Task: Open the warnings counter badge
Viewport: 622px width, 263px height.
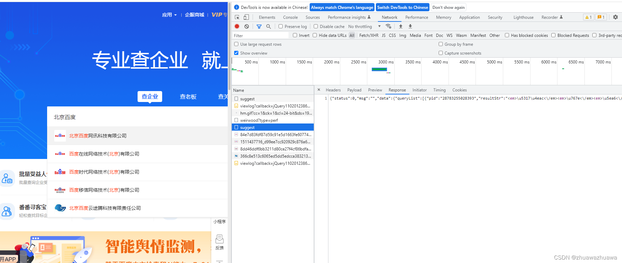Action: [x=589, y=17]
